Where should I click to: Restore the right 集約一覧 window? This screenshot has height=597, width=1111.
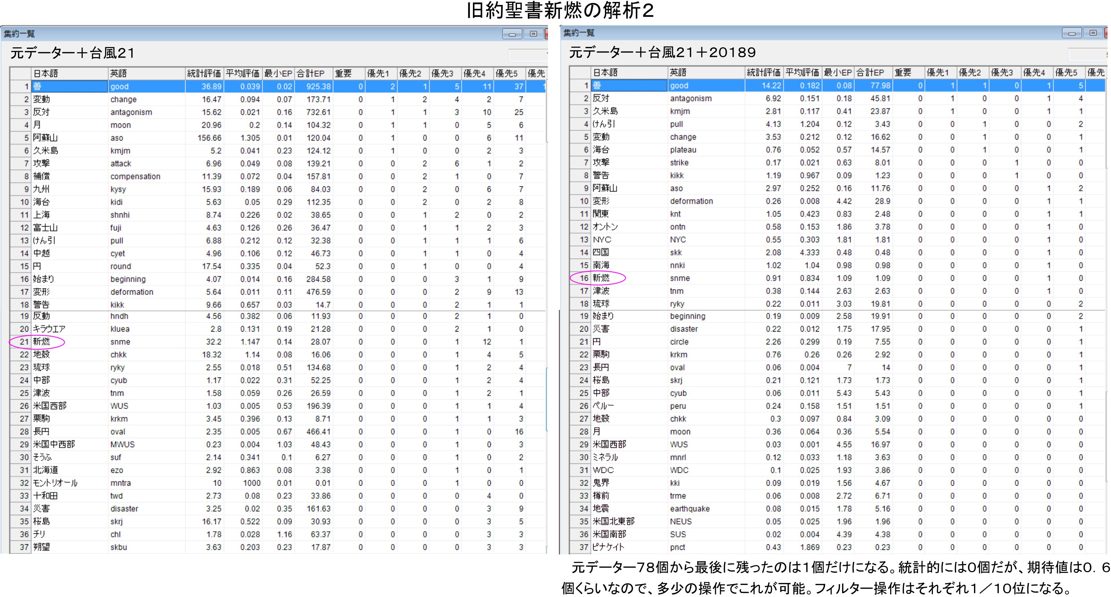1093,33
